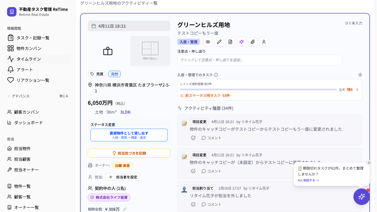The width and height of the screenshot is (377, 212).
Task: Collapse the アドバンス section
Action: click(x=18, y=96)
